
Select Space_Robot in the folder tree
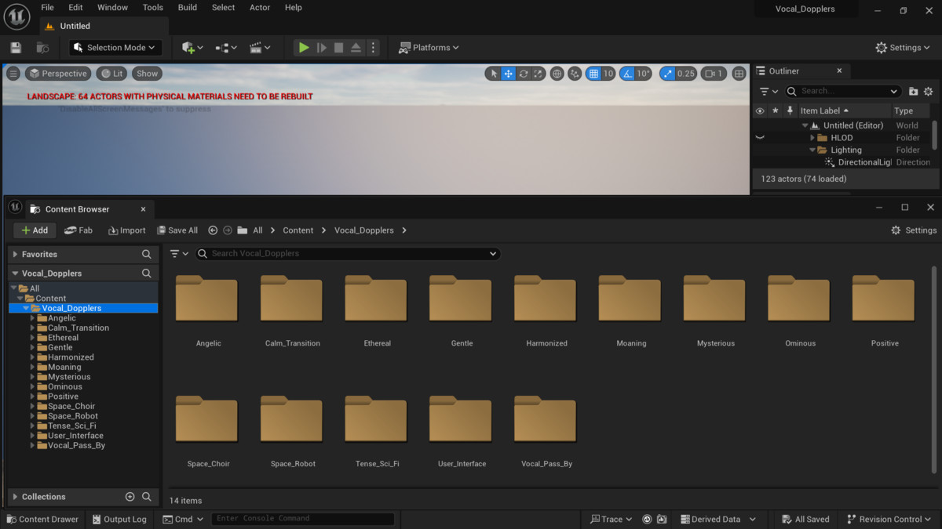[72, 416]
